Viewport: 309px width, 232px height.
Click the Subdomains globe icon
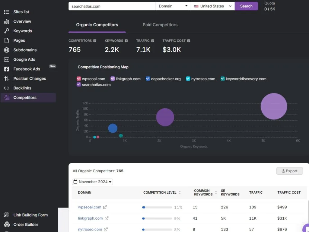tap(7, 50)
